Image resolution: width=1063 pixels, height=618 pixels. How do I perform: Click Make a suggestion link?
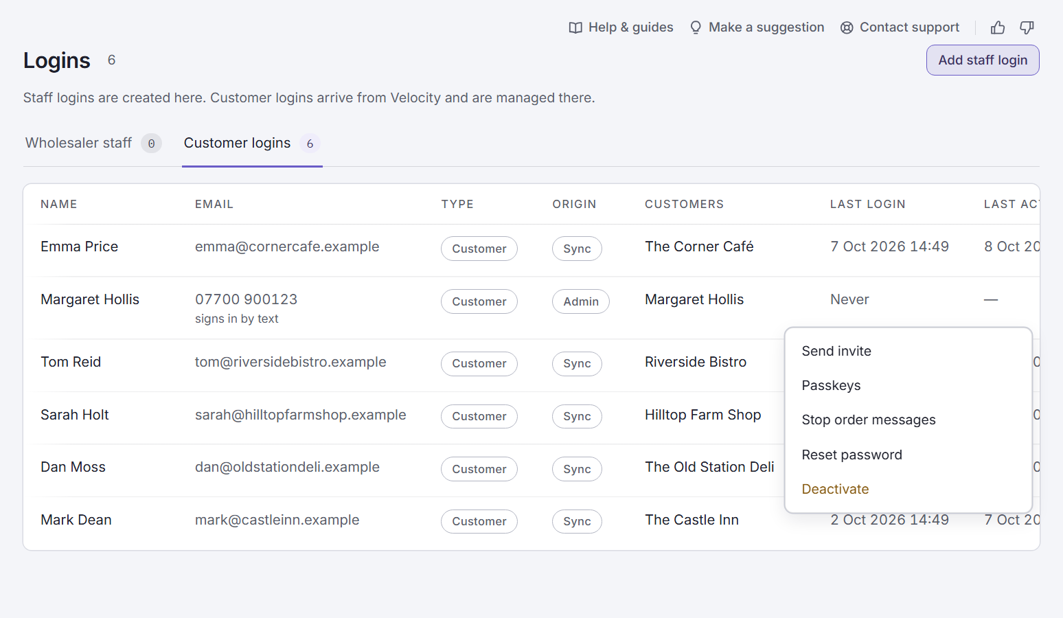(x=757, y=27)
